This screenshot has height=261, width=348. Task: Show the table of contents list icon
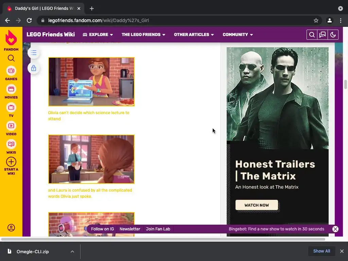pos(34,53)
